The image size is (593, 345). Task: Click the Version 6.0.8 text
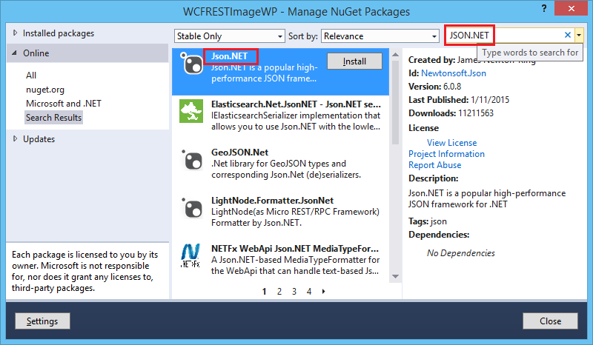click(434, 87)
